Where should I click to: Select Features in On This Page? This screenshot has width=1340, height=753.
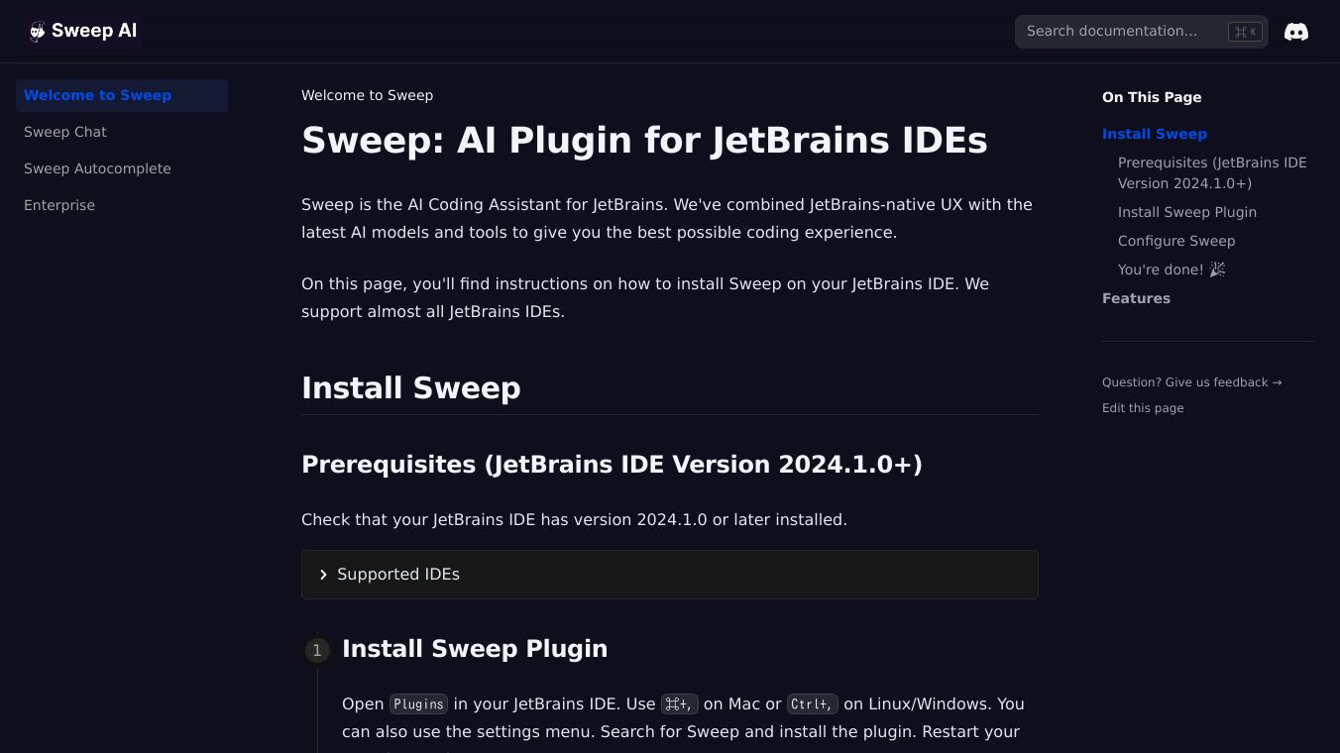pyautogui.click(x=1136, y=298)
